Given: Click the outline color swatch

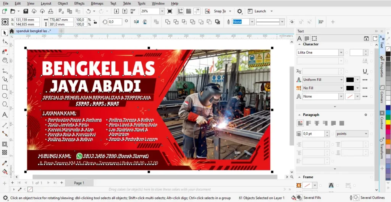Looking at the screenshot, I should (350, 96).
